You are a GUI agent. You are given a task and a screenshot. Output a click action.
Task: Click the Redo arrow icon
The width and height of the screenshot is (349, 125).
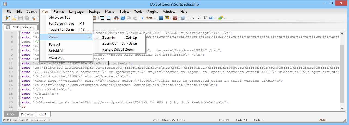[x=135, y=18]
